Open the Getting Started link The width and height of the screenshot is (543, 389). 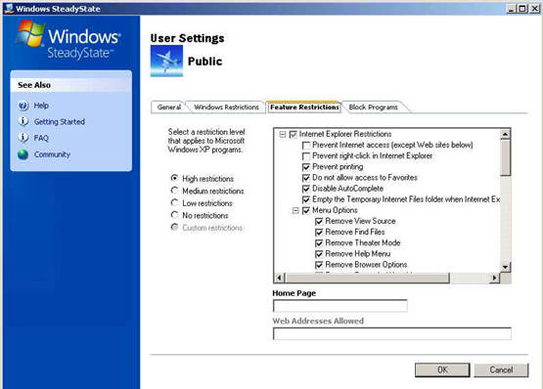[60, 122]
